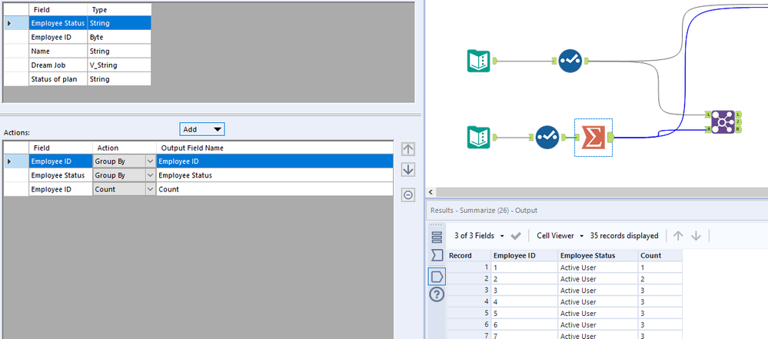768x339 pixels.
Task: Open Action dropdown for Employee Status row
Action: (x=150, y=175)
